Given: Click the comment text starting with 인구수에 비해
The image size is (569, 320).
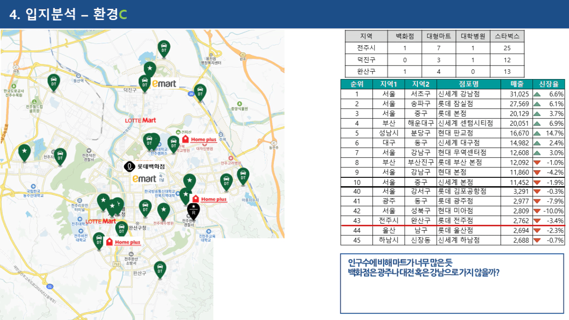Looking at the screenshot, I should [423, 267].
